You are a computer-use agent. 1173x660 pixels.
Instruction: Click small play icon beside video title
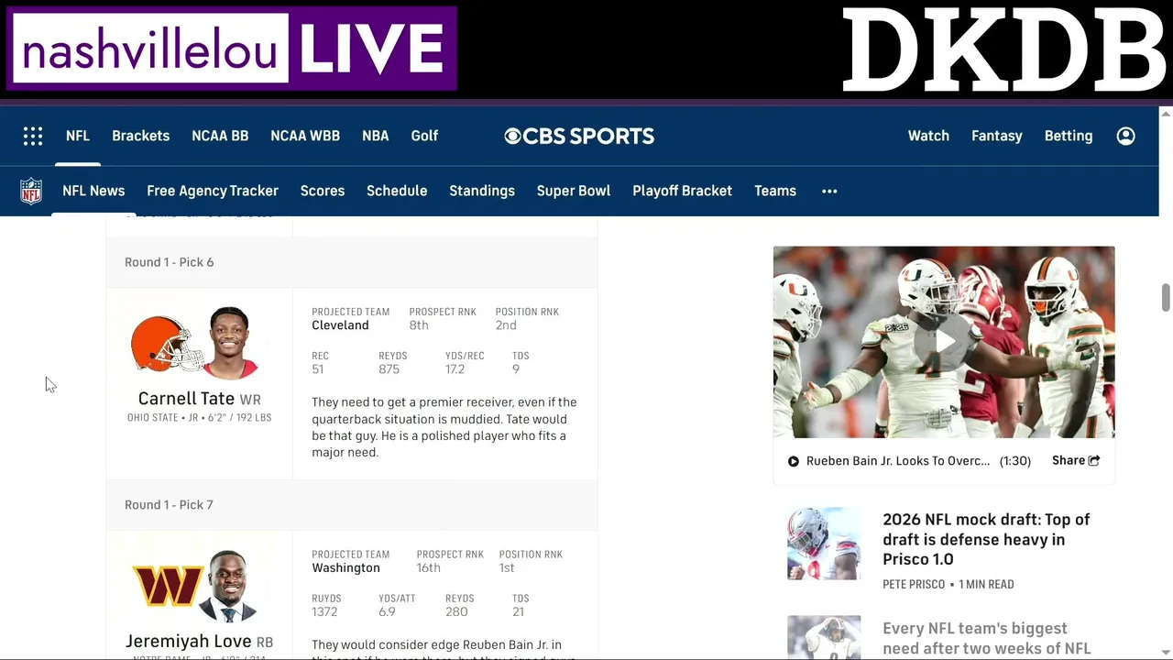coord(794,461)
